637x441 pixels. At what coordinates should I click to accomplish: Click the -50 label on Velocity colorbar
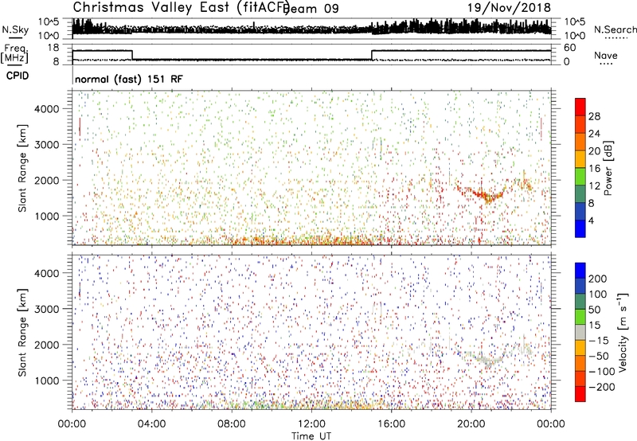599,356
